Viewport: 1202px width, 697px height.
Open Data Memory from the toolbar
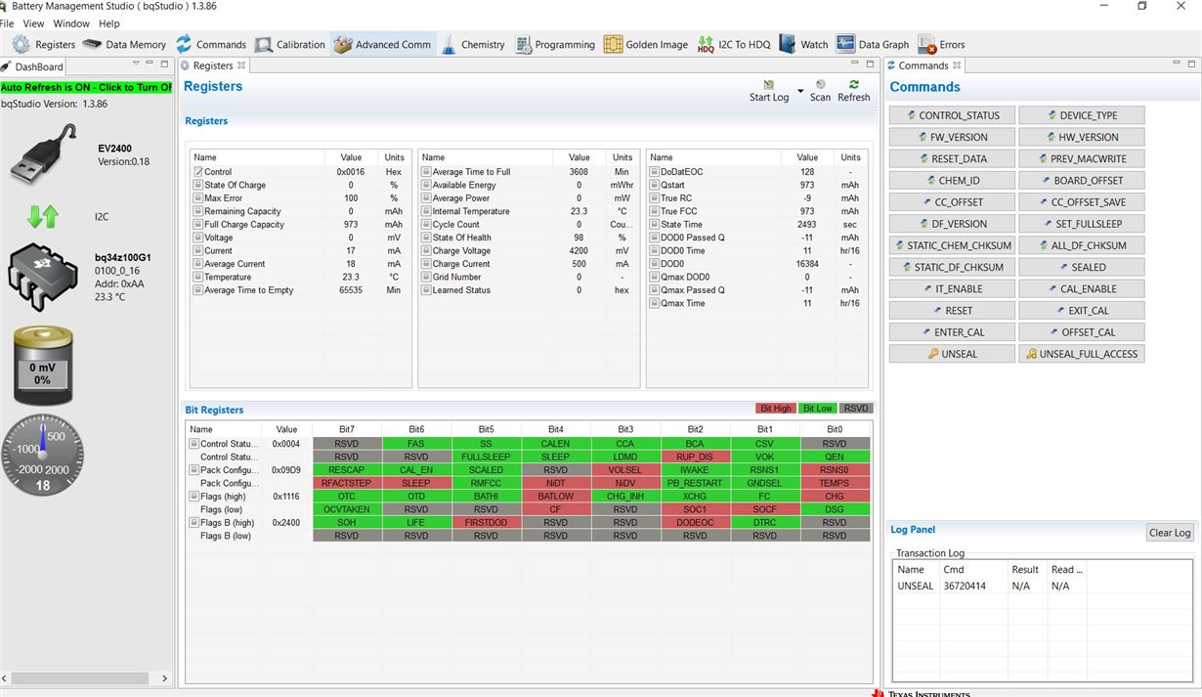coord(124,44)
